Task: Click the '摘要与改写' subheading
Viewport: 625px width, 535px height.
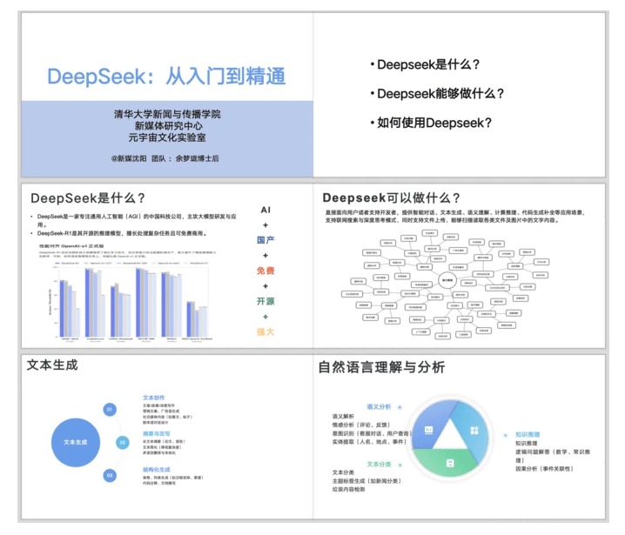Action: pyautogui.click(x=157, y=433)
